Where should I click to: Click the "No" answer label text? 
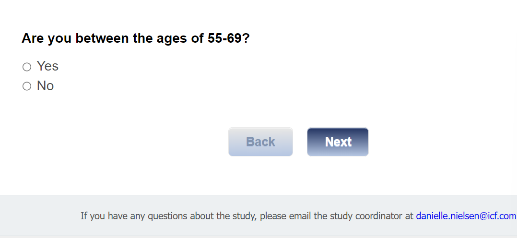(45, 86)
